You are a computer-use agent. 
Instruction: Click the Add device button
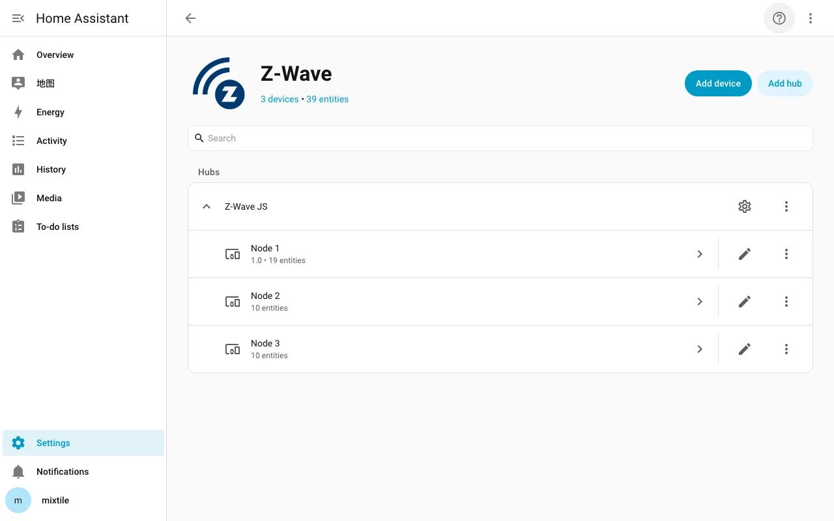pos(718,83)
